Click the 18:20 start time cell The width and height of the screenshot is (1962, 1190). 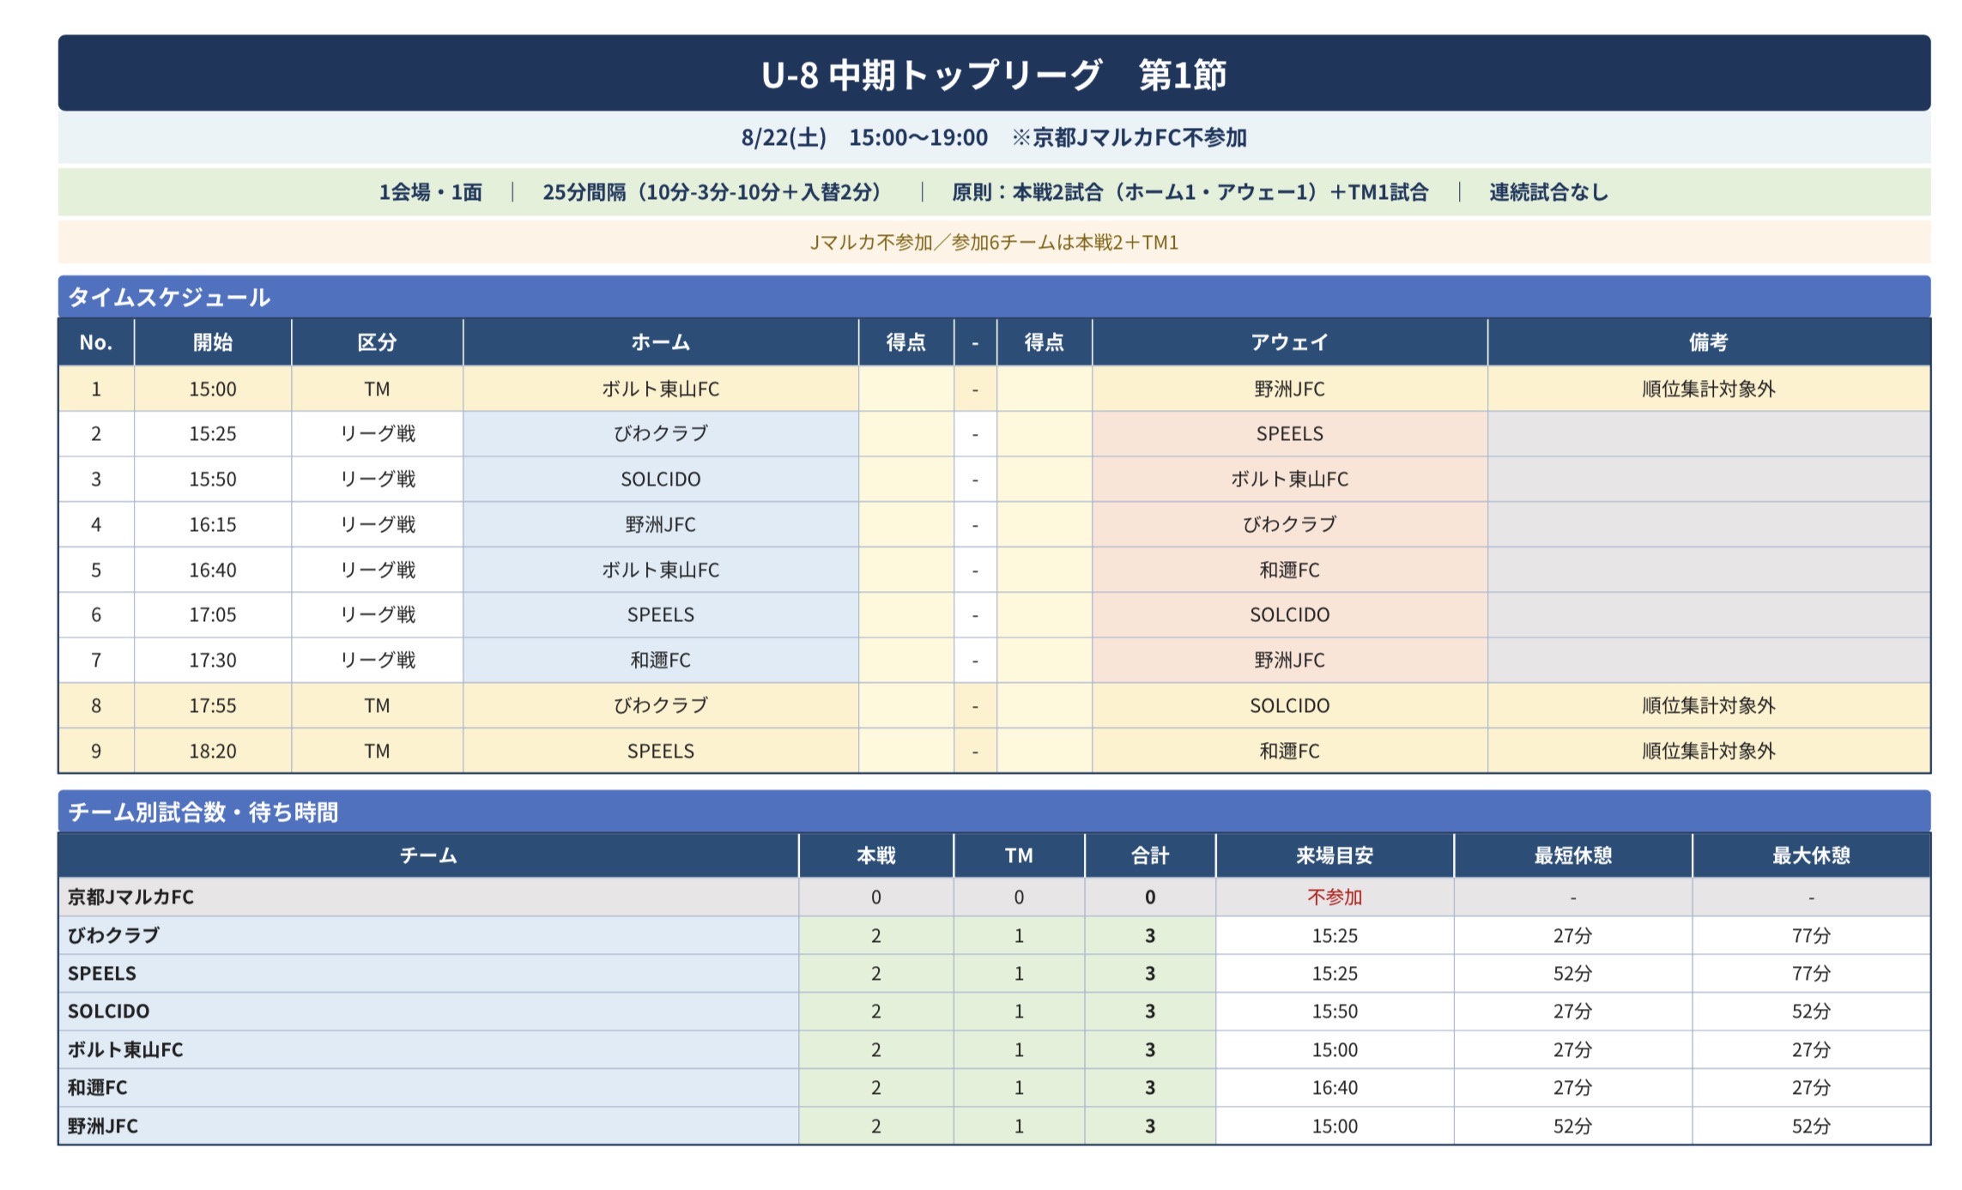coord(213,751)
